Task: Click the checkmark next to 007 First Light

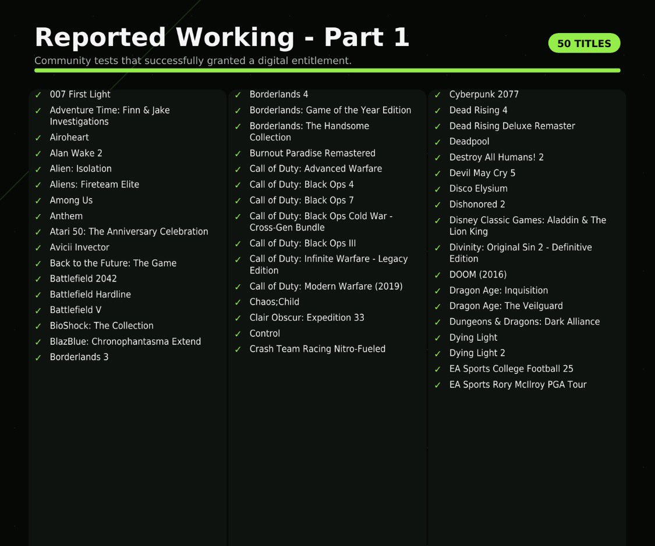Action: coord(38,95)
